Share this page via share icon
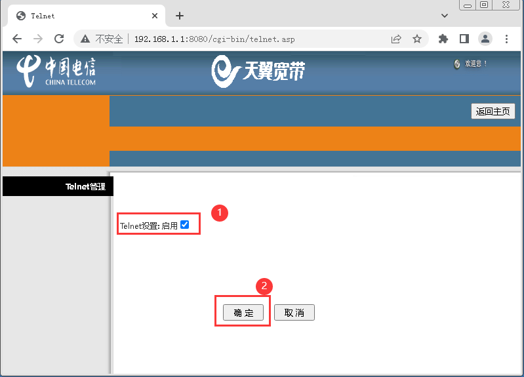 pos(396,39)
